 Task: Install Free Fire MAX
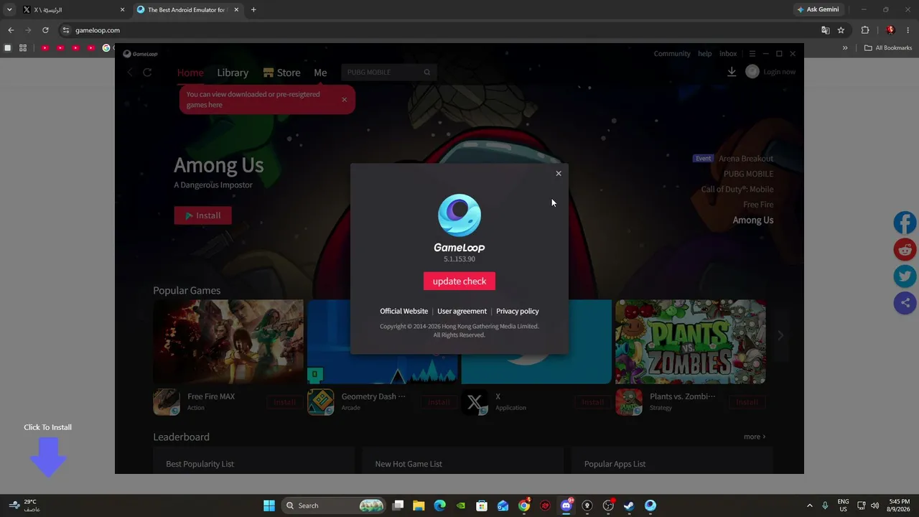(284, 402)
